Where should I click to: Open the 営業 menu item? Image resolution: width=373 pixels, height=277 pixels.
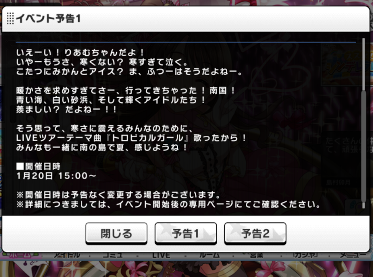[256, 256]
